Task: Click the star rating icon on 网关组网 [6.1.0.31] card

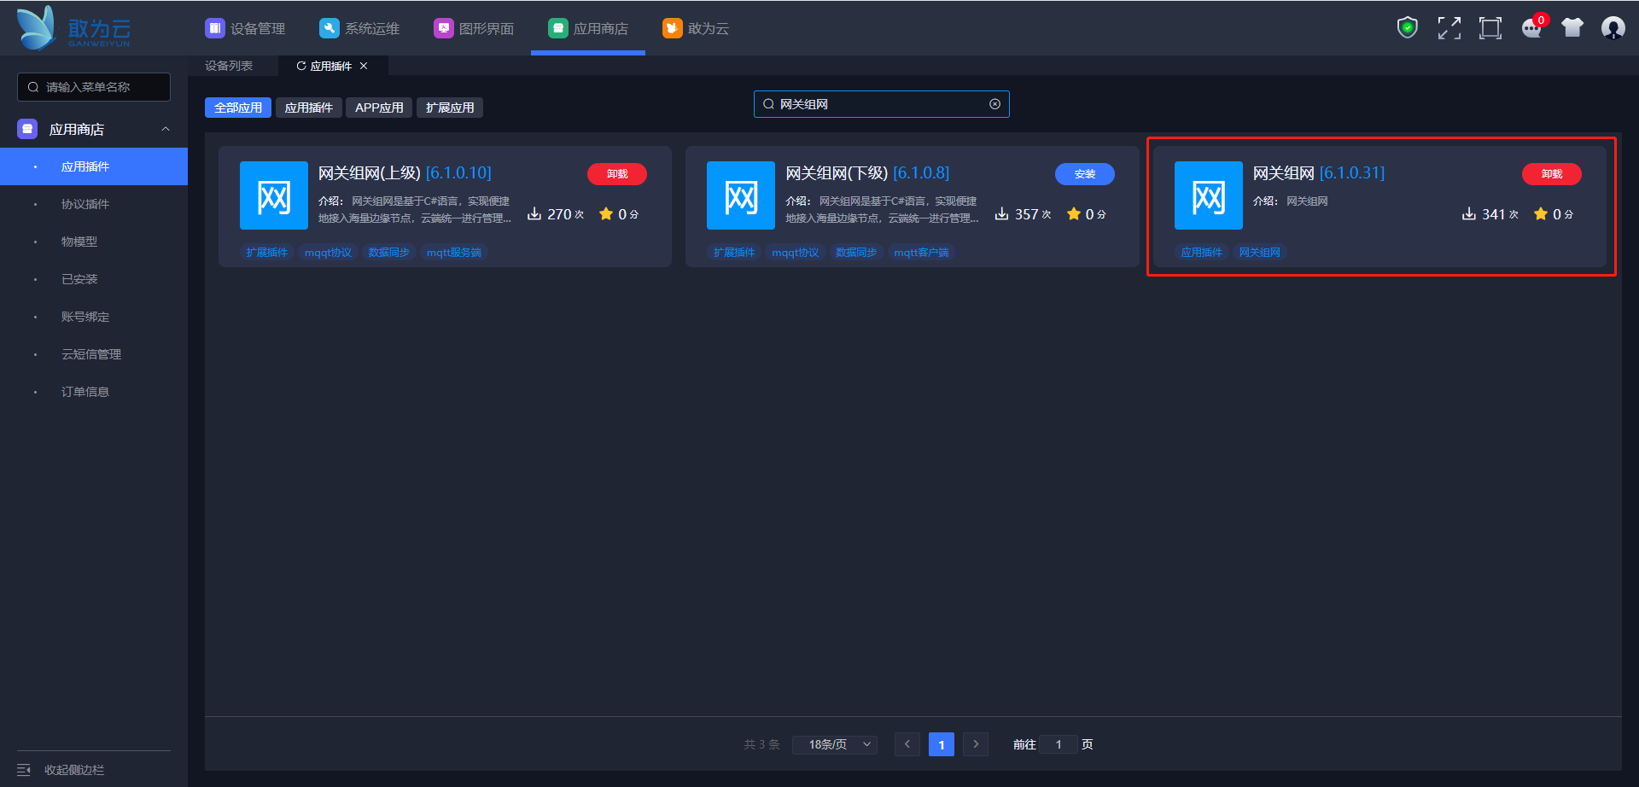Action: (1541, 213)
